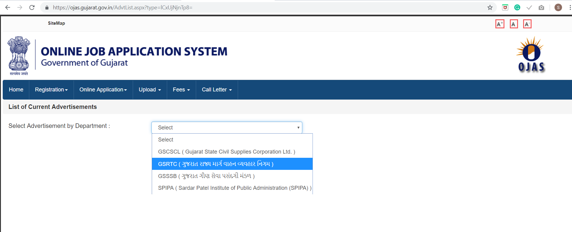Click the OJAS logo

[x=532, y=55]
